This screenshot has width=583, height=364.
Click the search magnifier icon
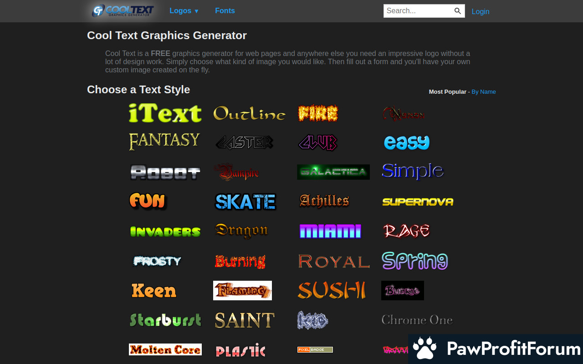458,11
